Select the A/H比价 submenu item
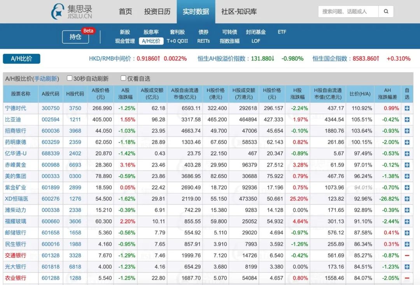Image resolution: width=420 pixels, height=285 pixels. pos(151,41)
